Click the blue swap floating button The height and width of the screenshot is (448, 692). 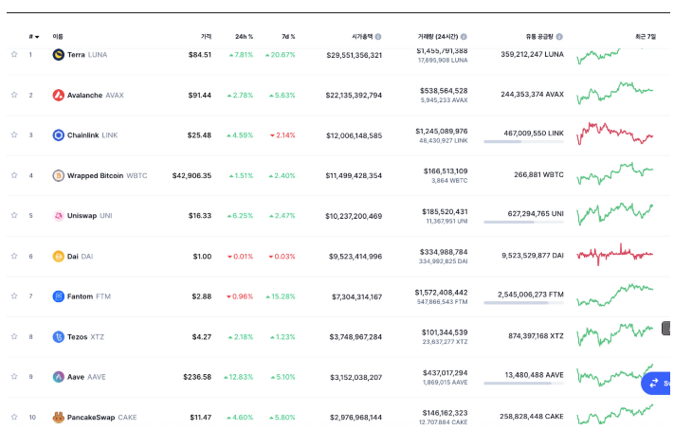(656, 384)
